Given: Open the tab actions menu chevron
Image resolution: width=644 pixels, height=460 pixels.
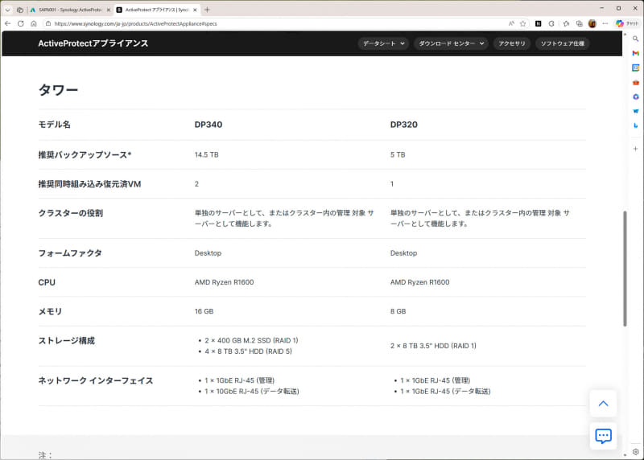Looking at the screenshot, I should pyautogui.click(x=7, y=10).
